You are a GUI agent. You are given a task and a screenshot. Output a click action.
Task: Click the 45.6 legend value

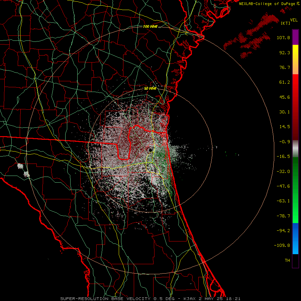[285, 97]
